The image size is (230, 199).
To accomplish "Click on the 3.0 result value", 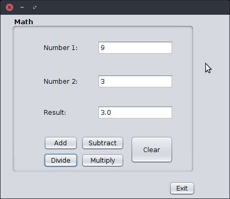I will click(106, 113).
